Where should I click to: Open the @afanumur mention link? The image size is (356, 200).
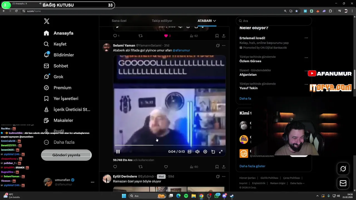coord(181,50)
